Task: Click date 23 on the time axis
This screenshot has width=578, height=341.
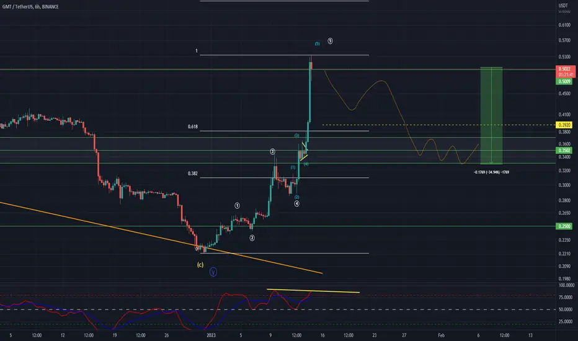Action: (375, 335)
